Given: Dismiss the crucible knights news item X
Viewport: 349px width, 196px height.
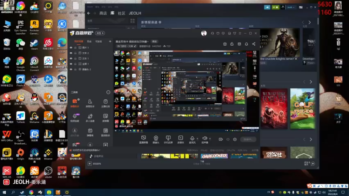Looking at the screenshot, I should [x=296, y=59].
